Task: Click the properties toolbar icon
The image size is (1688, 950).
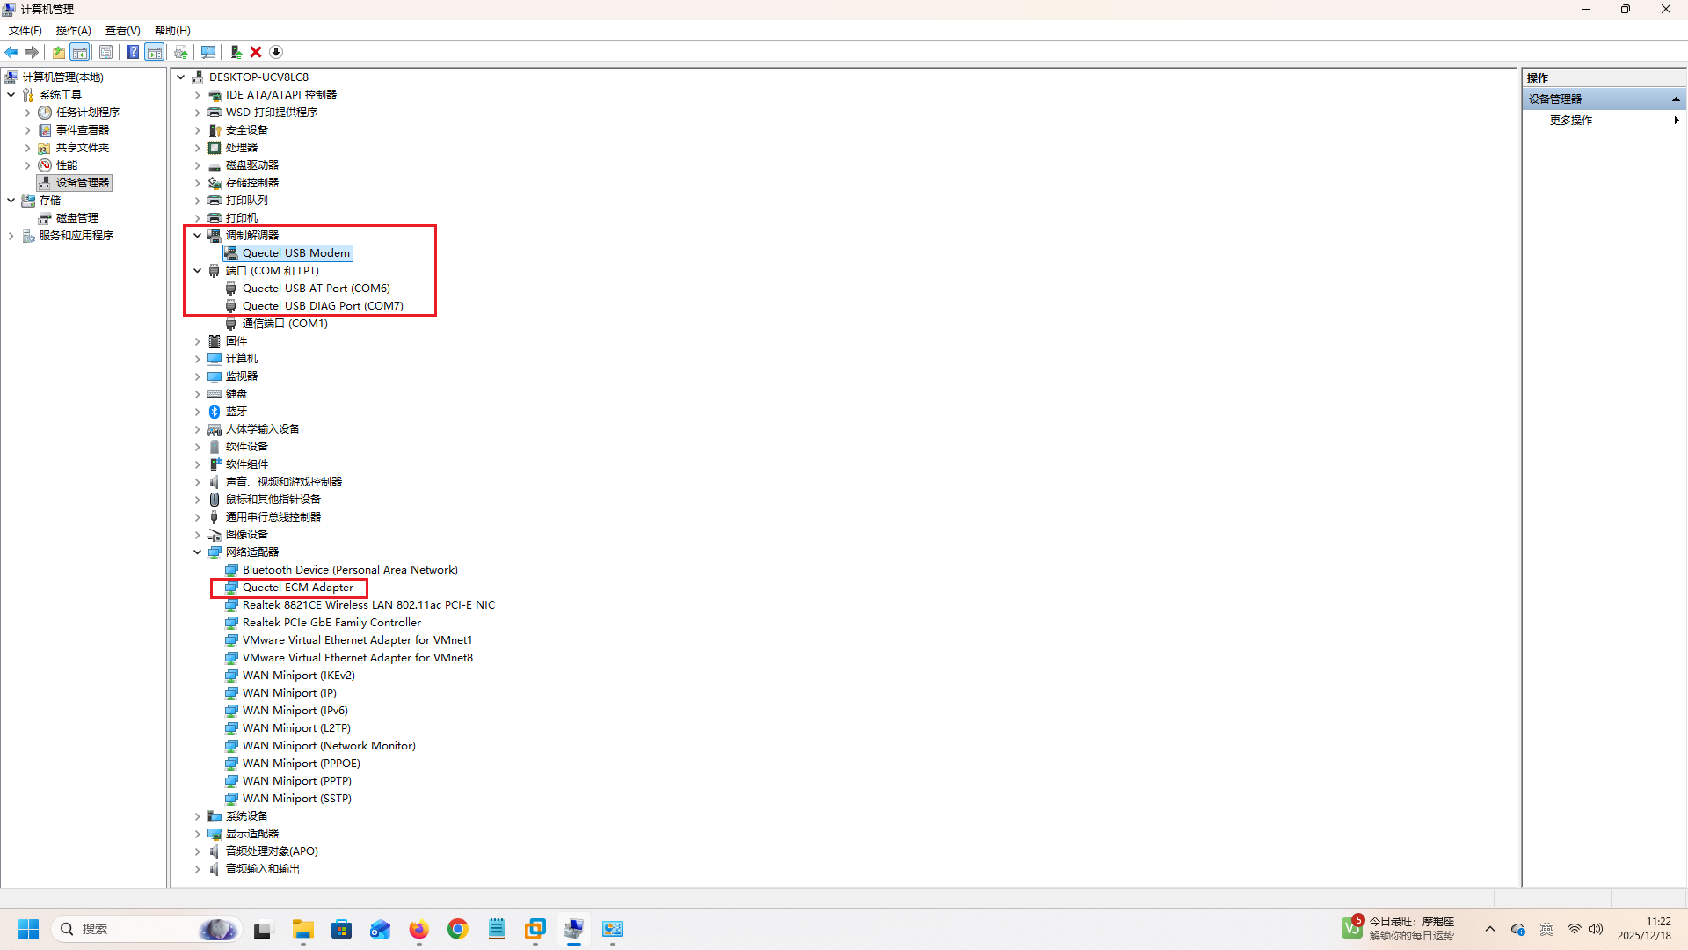Action: (105, 52)
